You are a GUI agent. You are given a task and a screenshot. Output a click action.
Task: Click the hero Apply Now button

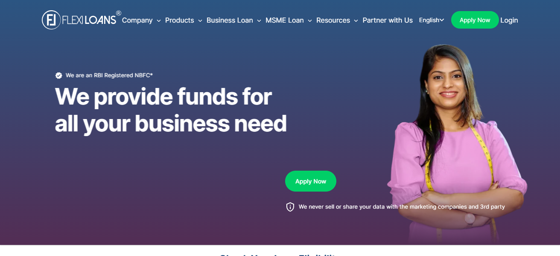click(311, 181)
